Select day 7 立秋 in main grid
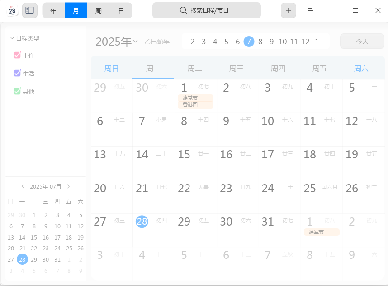Viewport: 388px width, 286px height. tap(279, 263)
